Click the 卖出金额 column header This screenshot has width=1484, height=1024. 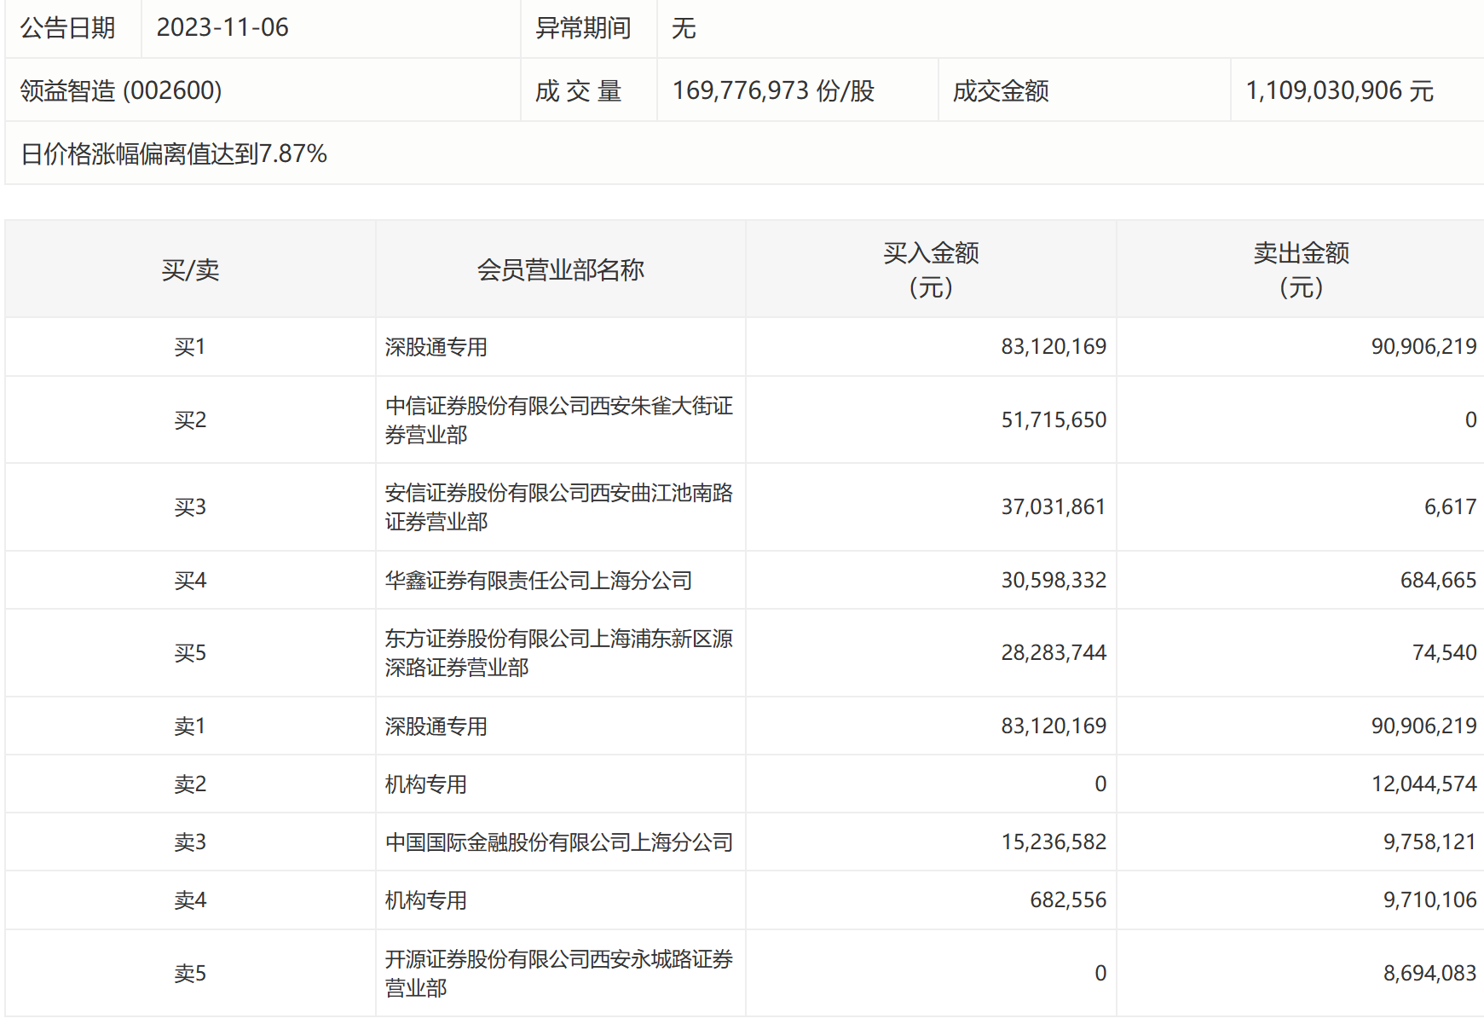tap(1301, 269)
